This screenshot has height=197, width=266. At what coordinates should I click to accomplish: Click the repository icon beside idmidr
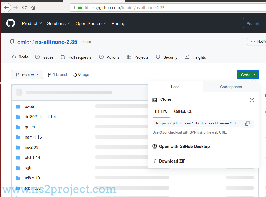pyautogui.click(x=12, y=42)
